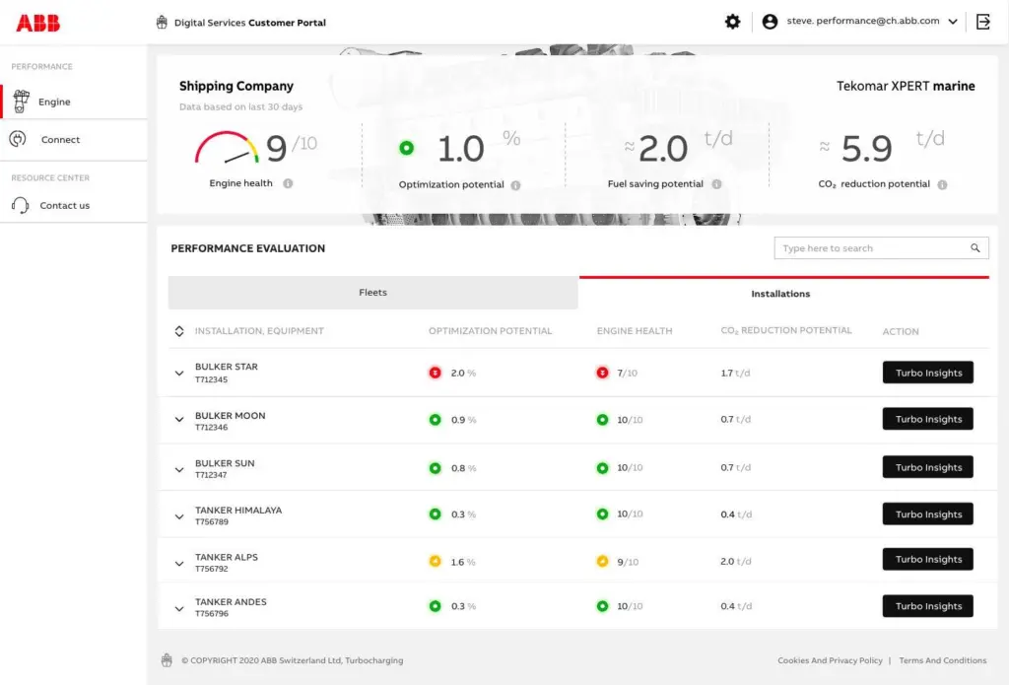Screen dimensions: 1009x685
Task: Open Turbo Insights for Tanker Alps
Action: click(928, 560)
